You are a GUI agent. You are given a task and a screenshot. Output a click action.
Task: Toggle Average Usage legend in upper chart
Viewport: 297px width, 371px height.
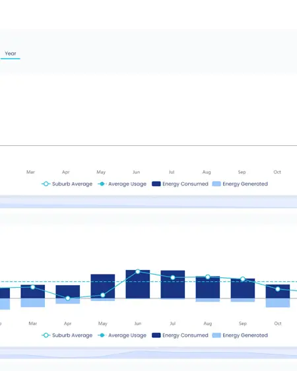[122, 184]
